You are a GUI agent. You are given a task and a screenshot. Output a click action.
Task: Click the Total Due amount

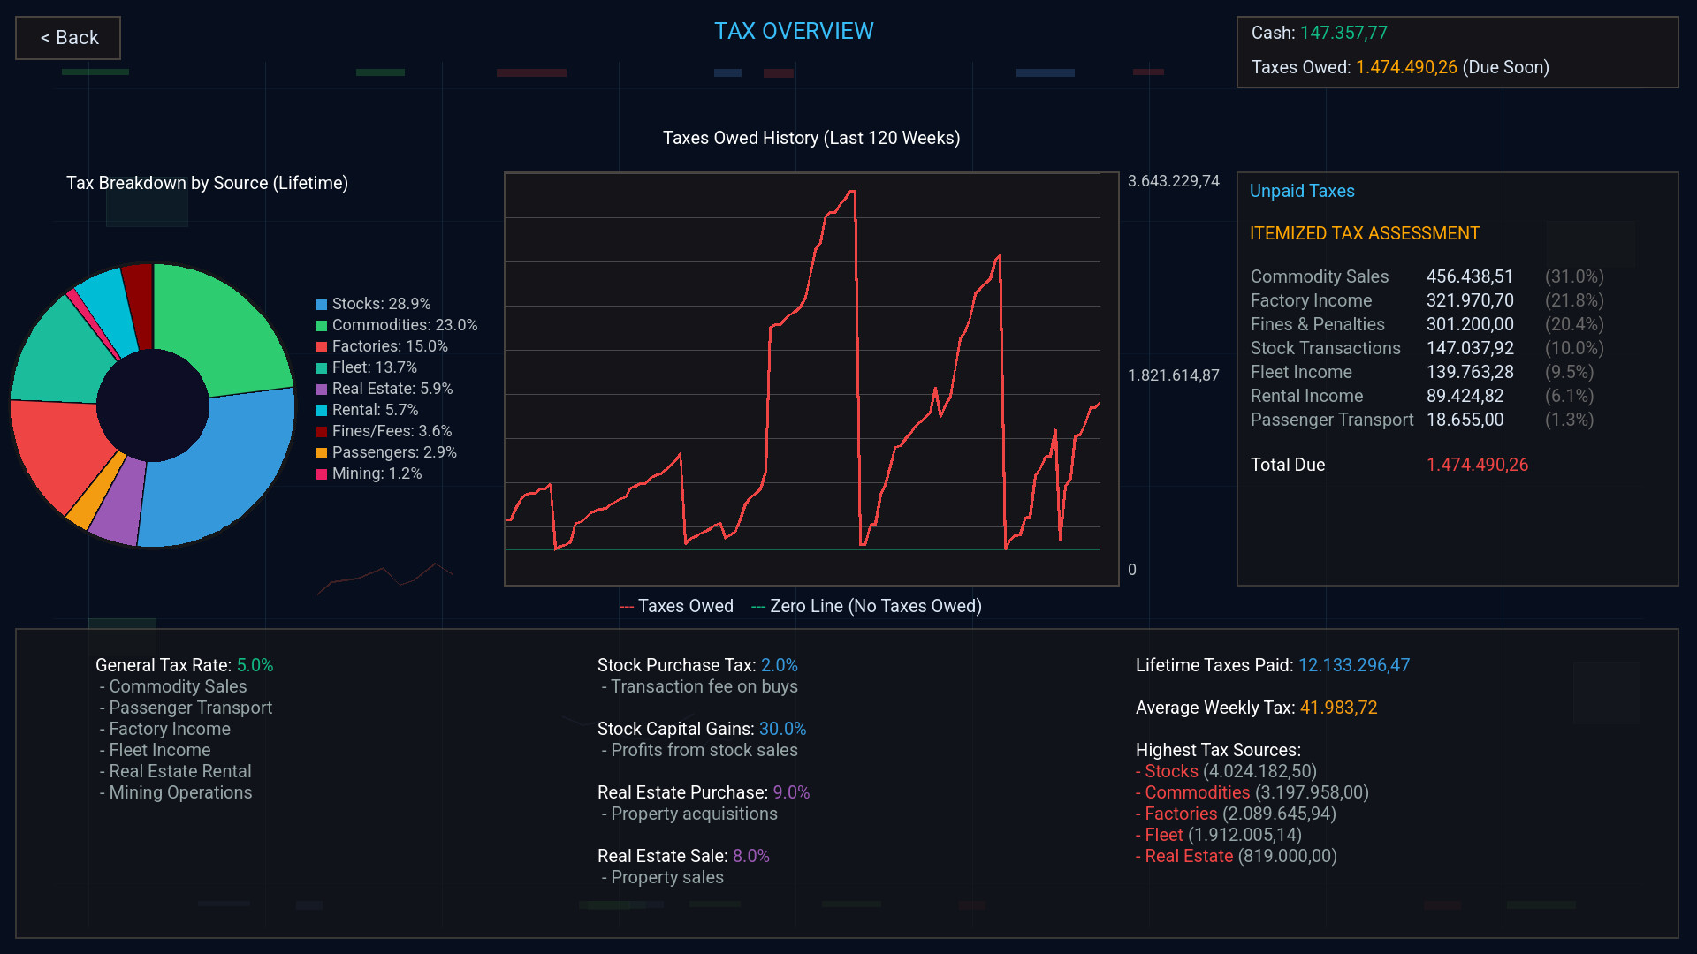(x=1476, y=465)
